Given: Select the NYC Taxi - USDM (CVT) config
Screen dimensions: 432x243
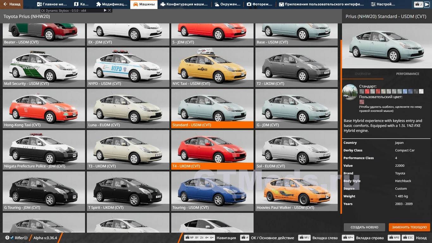Looking at the screenshot, I should click(212, 67).
